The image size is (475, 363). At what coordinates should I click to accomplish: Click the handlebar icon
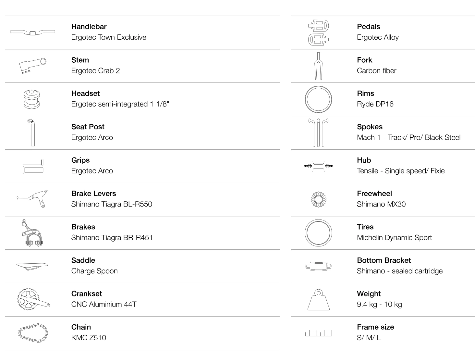(33, 32)
